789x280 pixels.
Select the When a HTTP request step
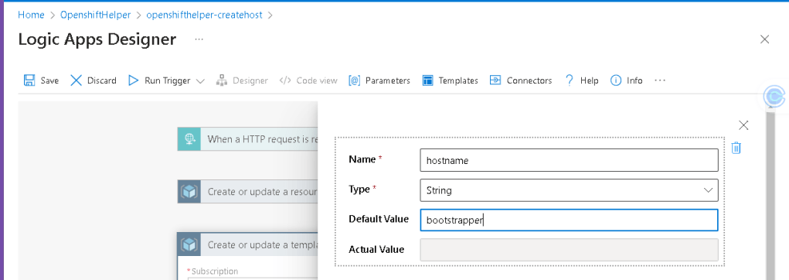pos(248,139)
